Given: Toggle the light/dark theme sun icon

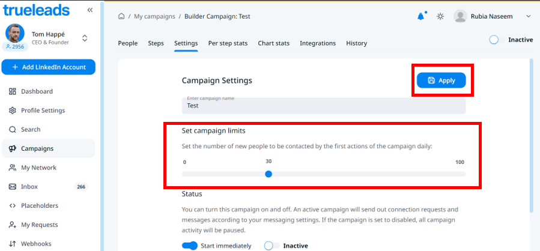Looking at the screenshot, I should click(440, 16).
